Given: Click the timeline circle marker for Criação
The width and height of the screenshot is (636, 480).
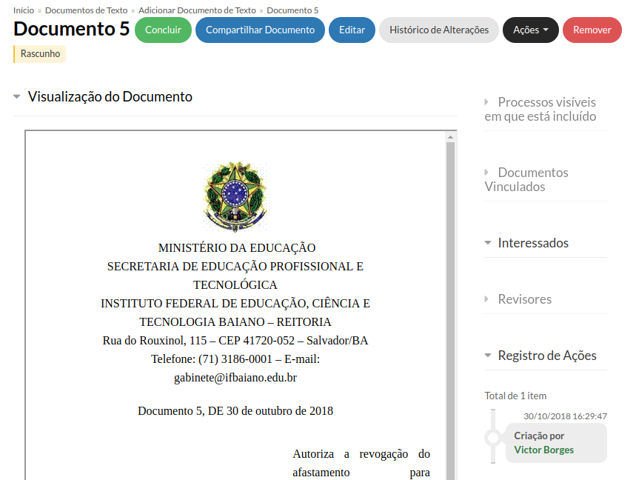Looking at the screenshot, I should pyautogui.click(x=493, y=437).
